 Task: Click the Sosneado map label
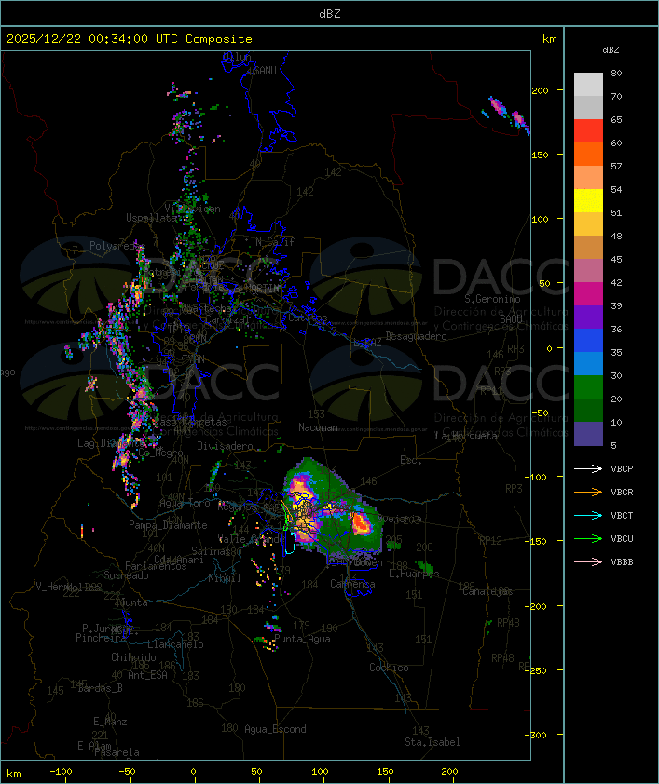tap(126, 575)
